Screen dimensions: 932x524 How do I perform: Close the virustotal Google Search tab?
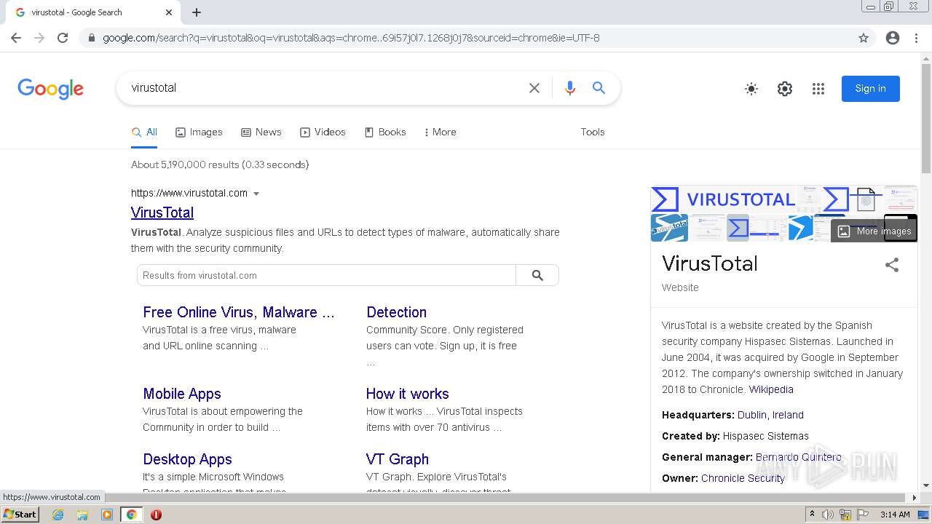tap(169, 12)
